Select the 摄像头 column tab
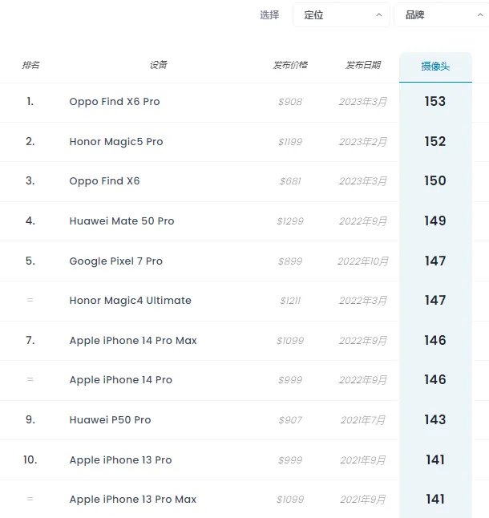Viewport: 489px width, 518px height. (435, 67)
